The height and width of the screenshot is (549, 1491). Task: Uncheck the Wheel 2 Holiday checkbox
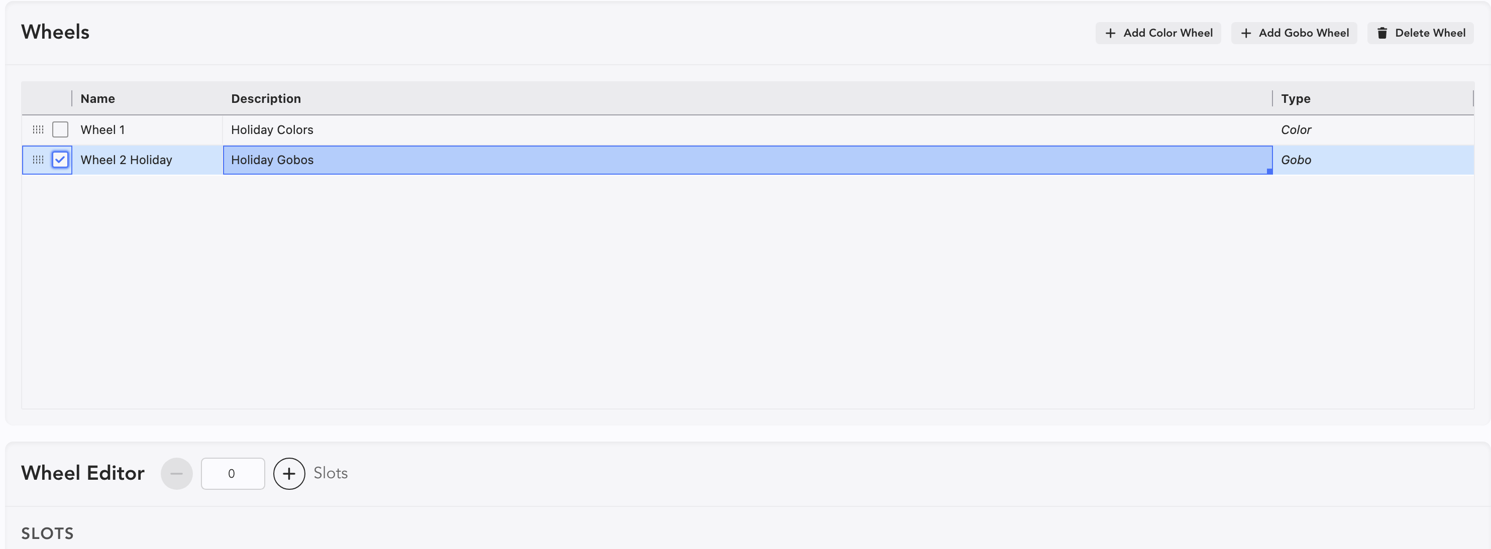click(x=60, y=160)
